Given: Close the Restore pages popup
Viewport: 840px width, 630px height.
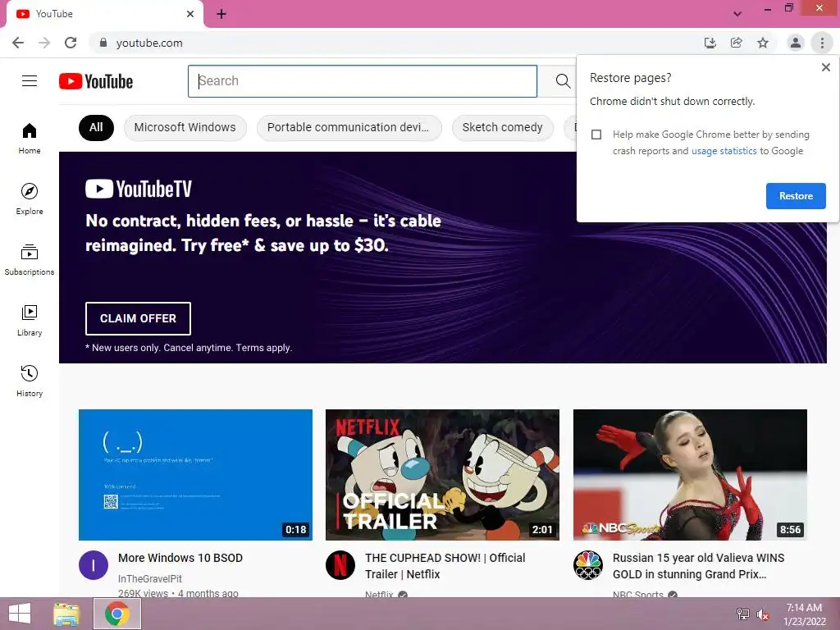Looking at the screenshot, I should click(825, 67).
